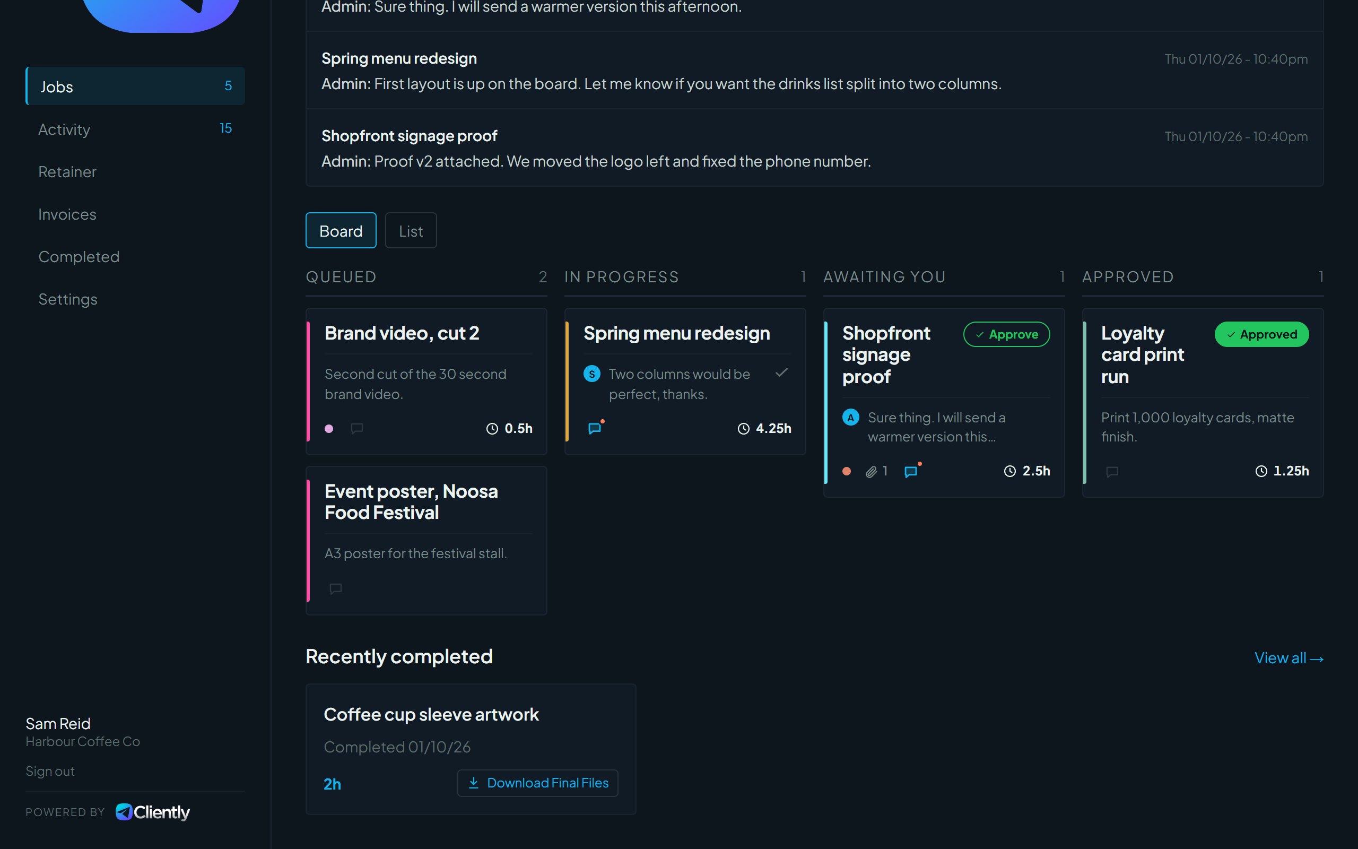Click the 2h total on Coffee cup sleeve
Viewport: 1358px width, 849px height.
pyautogui.click(x=332, y=784)
